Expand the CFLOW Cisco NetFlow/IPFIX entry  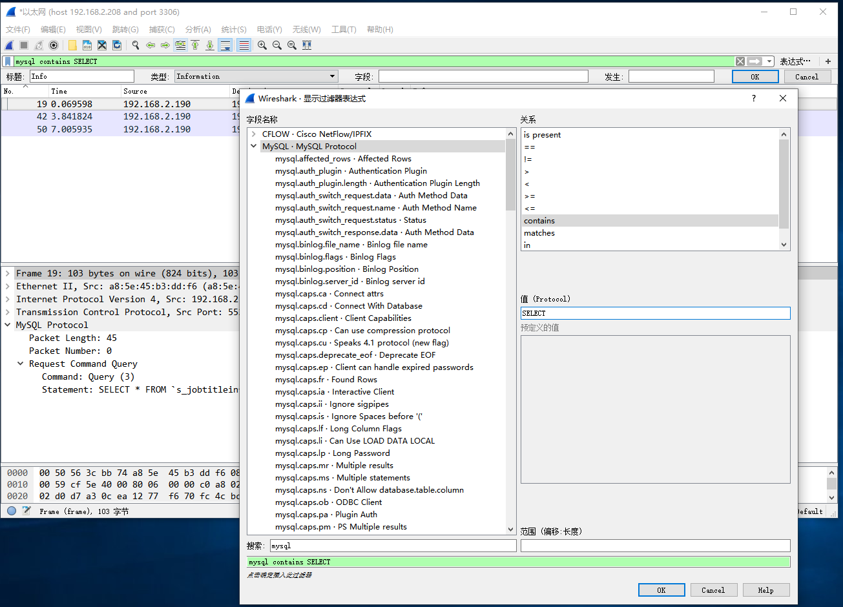pyautogui.click(x=253, y=134)
